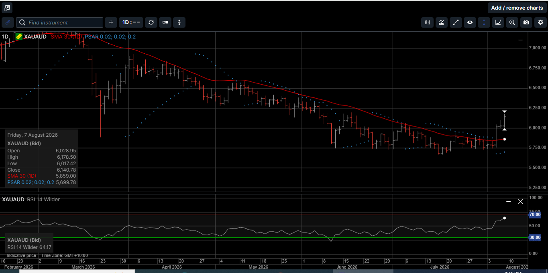
Task: Click the Close 6,140.78 value in the data box
Action: click(66, 170)
